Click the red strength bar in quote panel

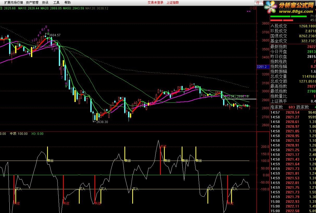[282, 20]
